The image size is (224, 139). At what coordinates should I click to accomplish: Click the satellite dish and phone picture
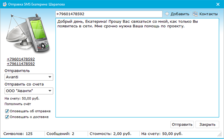point(28,33)
